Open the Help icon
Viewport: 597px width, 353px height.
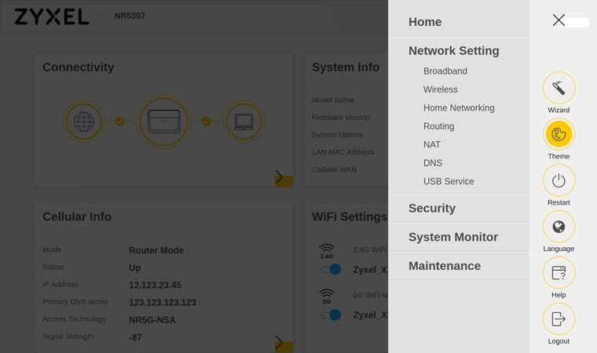[559, 273]
